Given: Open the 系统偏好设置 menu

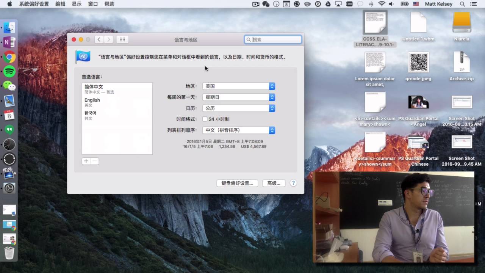Looking at the screenshot, I should click(x=34, y=4).
